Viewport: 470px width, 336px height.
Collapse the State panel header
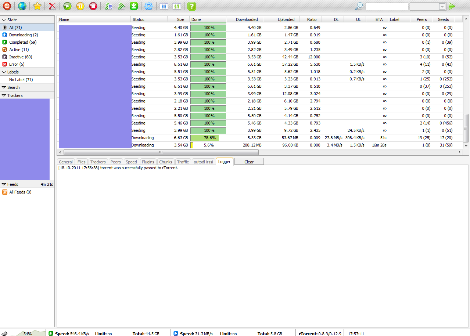[27, 20]
